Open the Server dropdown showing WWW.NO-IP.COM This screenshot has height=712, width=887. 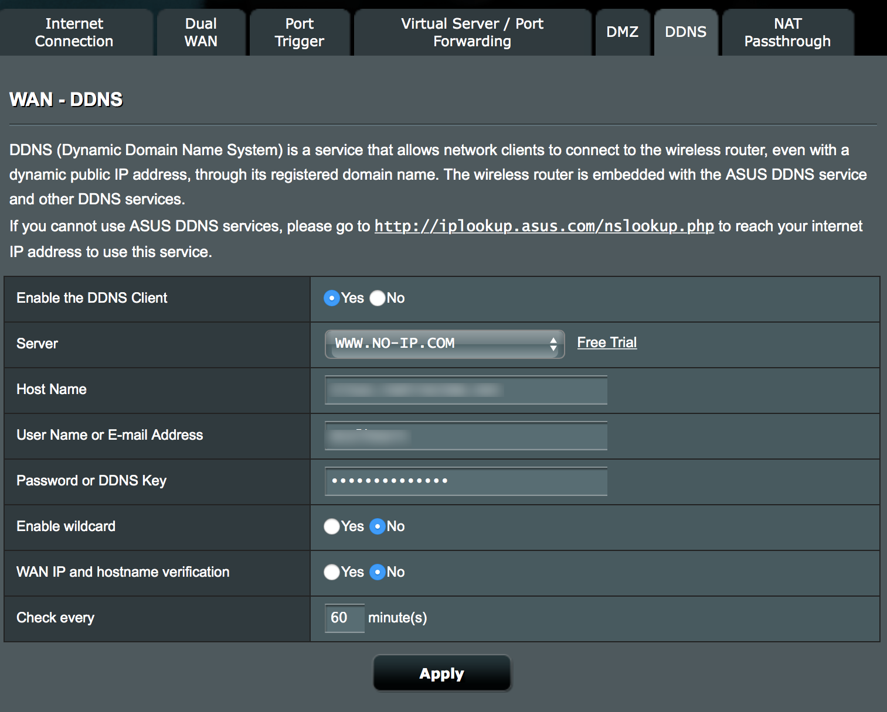click(444, 344)
